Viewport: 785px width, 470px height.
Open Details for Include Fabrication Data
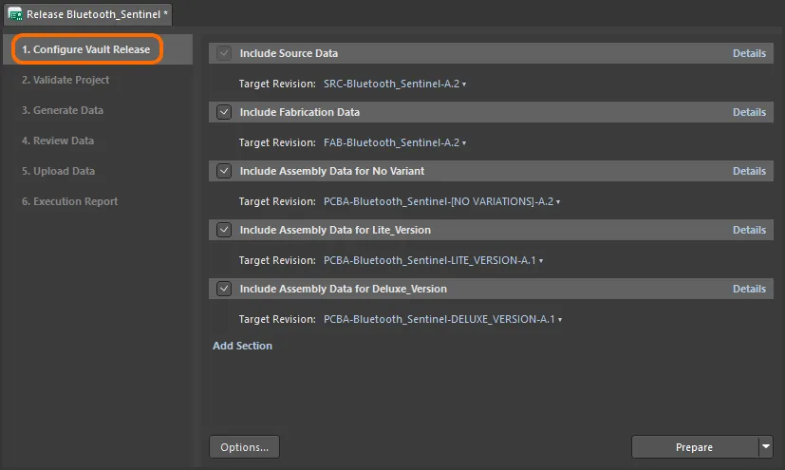(x=749, y=112)
